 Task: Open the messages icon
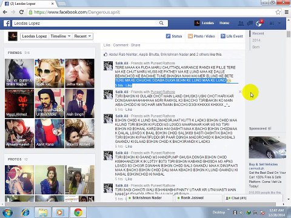(x=250, y=23)
